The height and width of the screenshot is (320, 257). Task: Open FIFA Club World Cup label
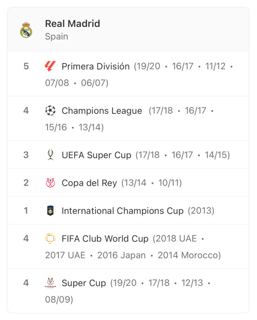pyautogui.click(x=105, y=238)
